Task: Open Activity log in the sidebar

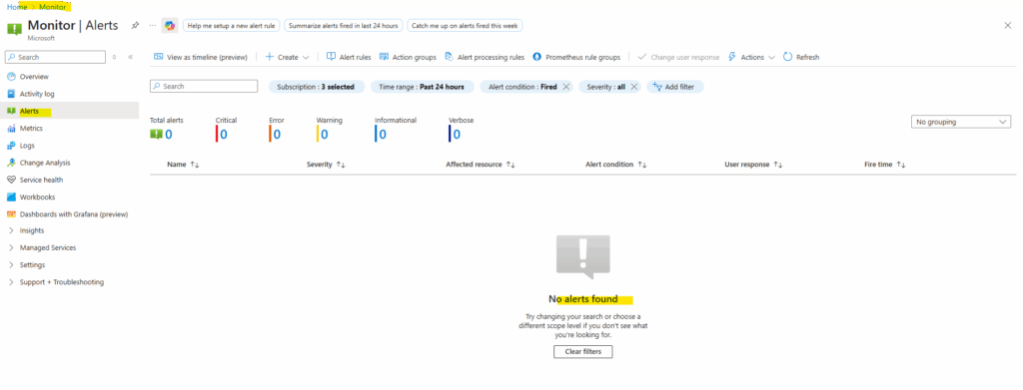Action: (x=37, y=94)
